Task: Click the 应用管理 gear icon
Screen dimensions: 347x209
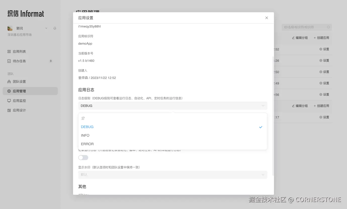Action: 9,91
